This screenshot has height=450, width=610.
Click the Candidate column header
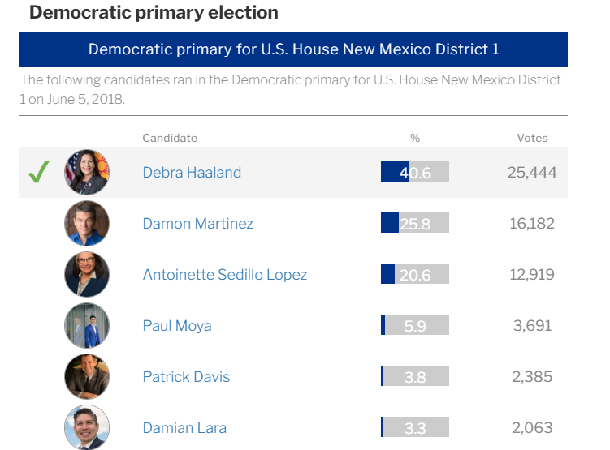(x=170, y=138)
